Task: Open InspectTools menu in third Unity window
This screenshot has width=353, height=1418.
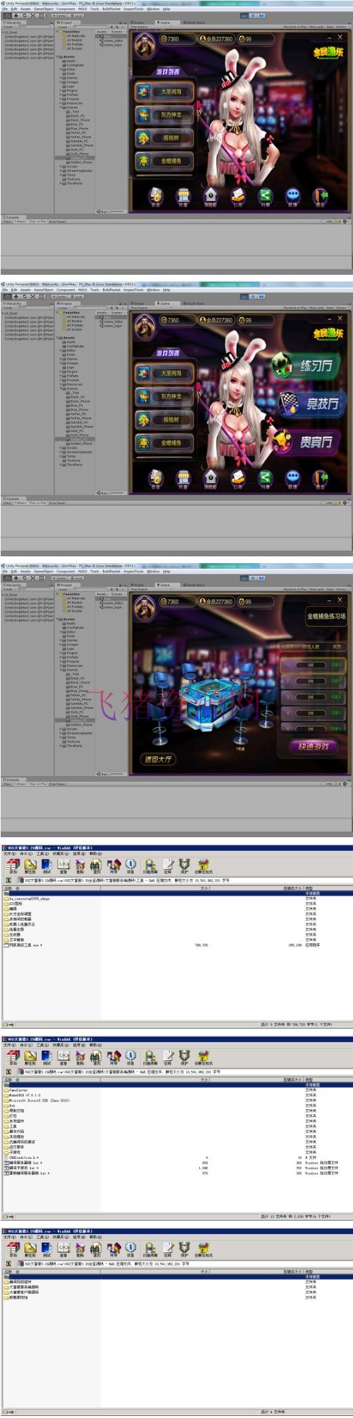Action: [x=133, y=572]
